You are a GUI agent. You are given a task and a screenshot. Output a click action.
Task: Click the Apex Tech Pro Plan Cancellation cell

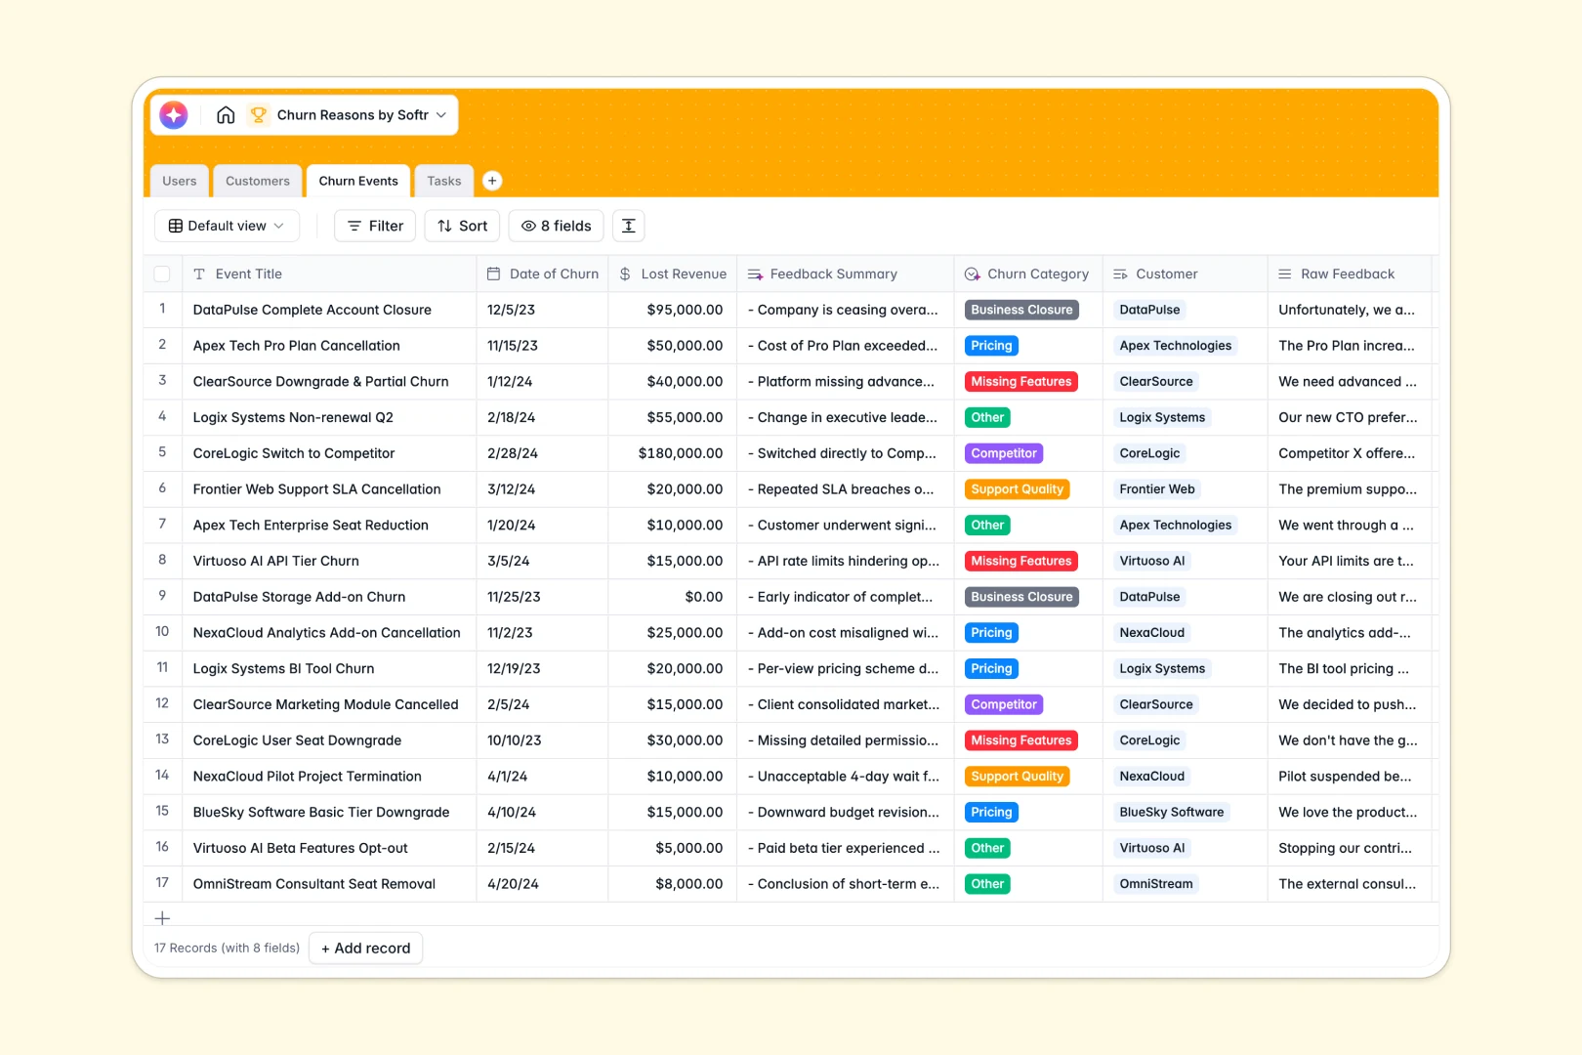click(x=329, y=346)
